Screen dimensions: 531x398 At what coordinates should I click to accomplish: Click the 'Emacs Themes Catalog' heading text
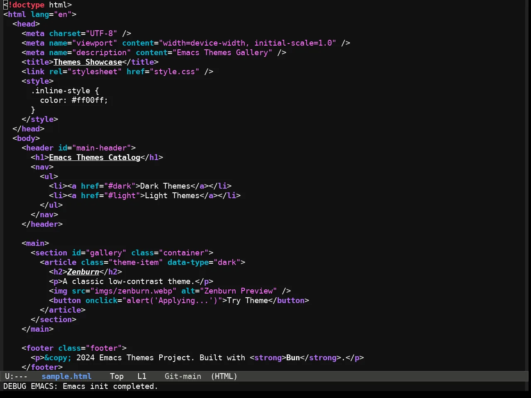point(95,158)
